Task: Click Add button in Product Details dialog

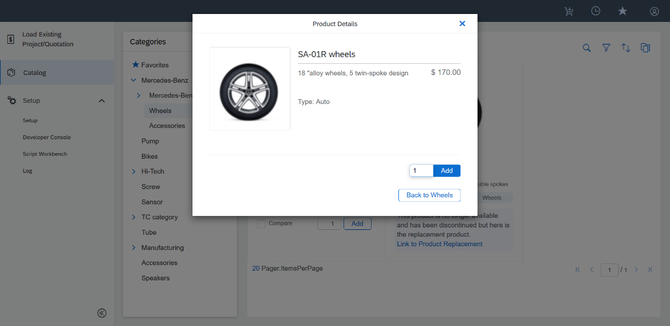Action: pyautogui.click(x=446, y=171)
